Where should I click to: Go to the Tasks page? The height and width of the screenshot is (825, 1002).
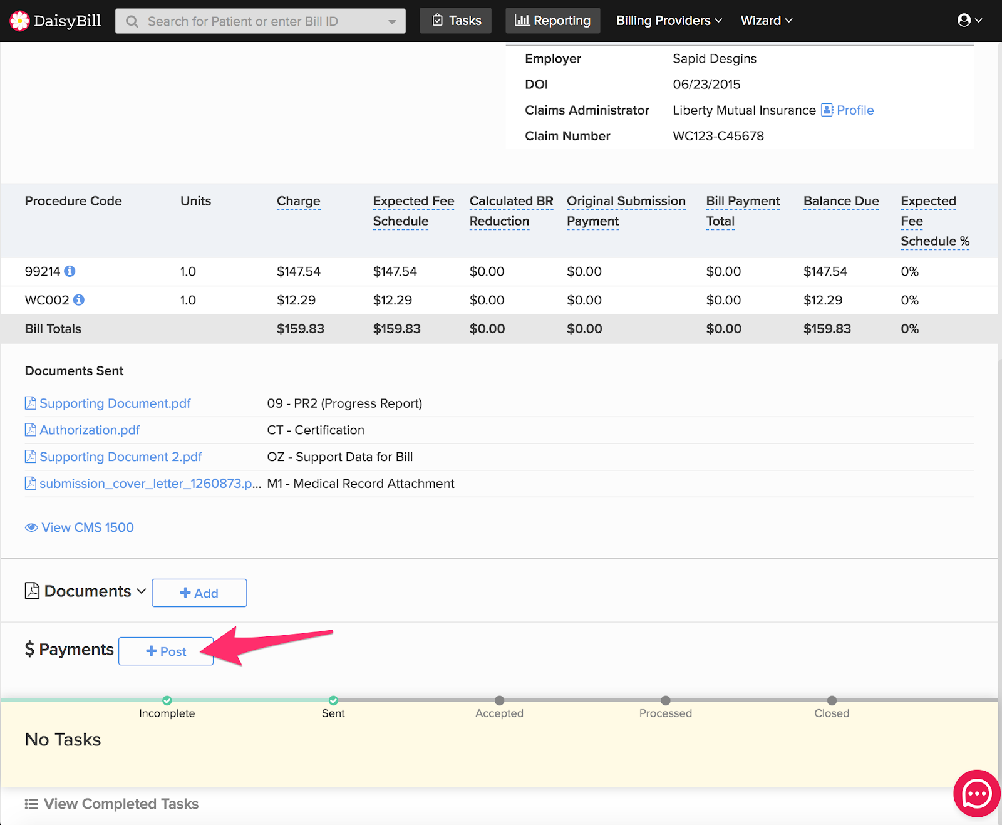pos(455,21)
